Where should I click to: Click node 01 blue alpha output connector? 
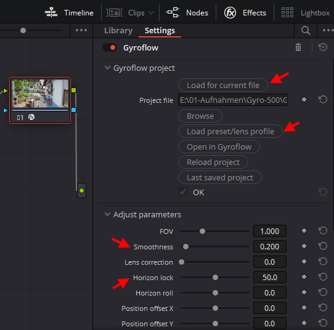pyautogui.click(x=74, y=110)
